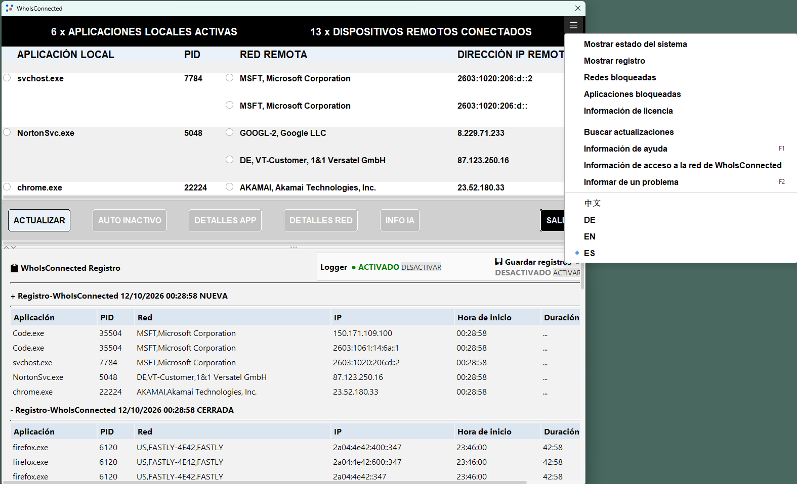Open Aplicaciones bloqueadas menu entry

pos(681,94)
